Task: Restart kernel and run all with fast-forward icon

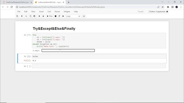Action: 63,16
